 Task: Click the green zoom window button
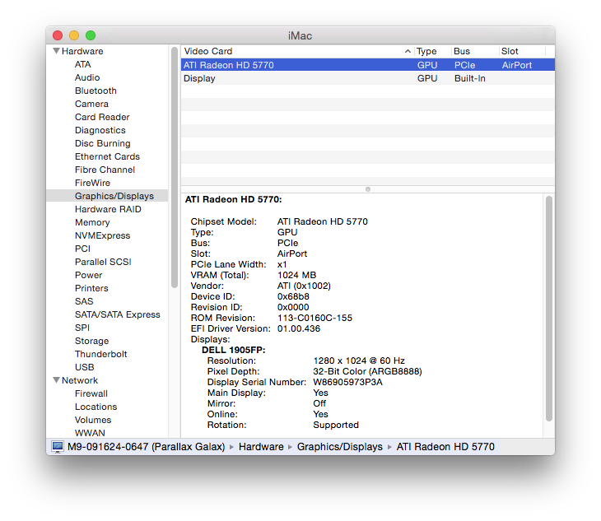(91, 35)
